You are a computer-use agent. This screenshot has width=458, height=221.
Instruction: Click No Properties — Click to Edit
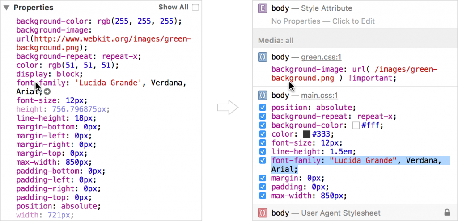tap(323, 21)
